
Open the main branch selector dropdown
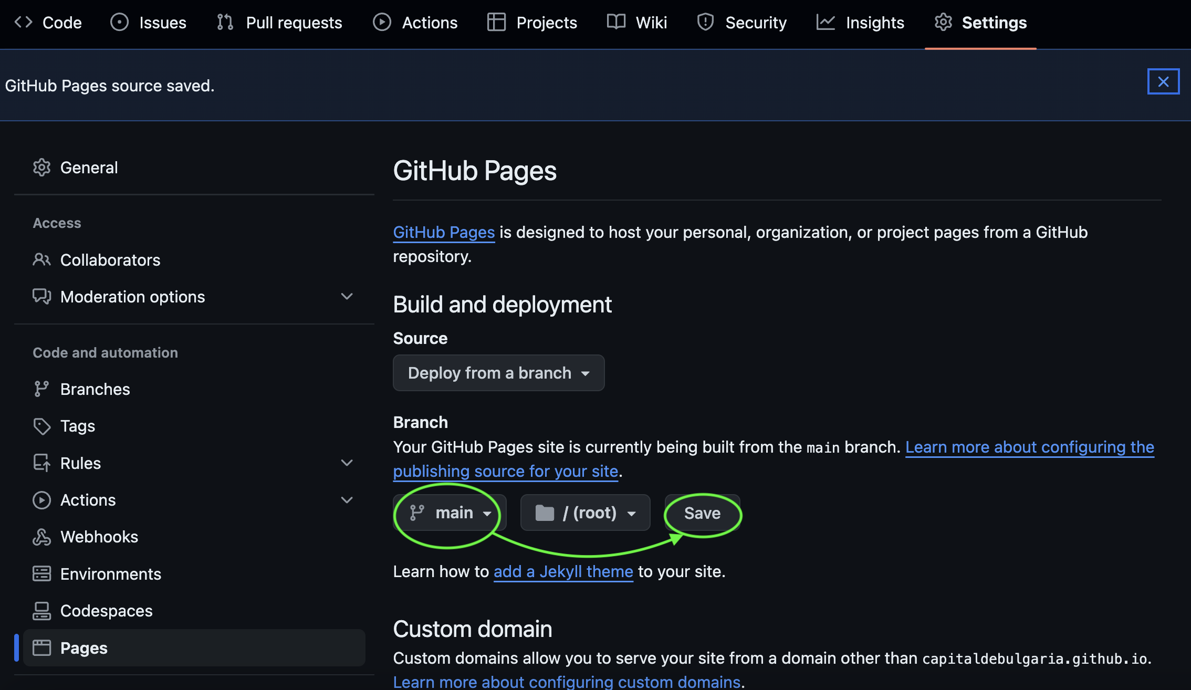coord(450,513)
